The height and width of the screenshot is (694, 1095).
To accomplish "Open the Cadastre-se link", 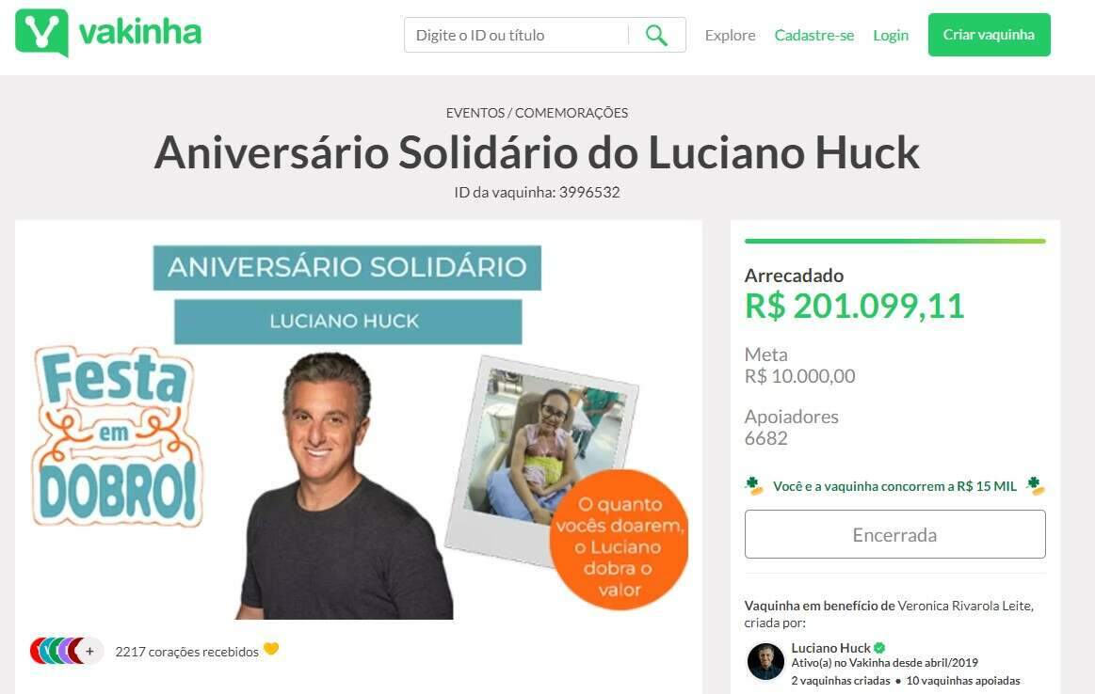I will click(x=814, y=35).
